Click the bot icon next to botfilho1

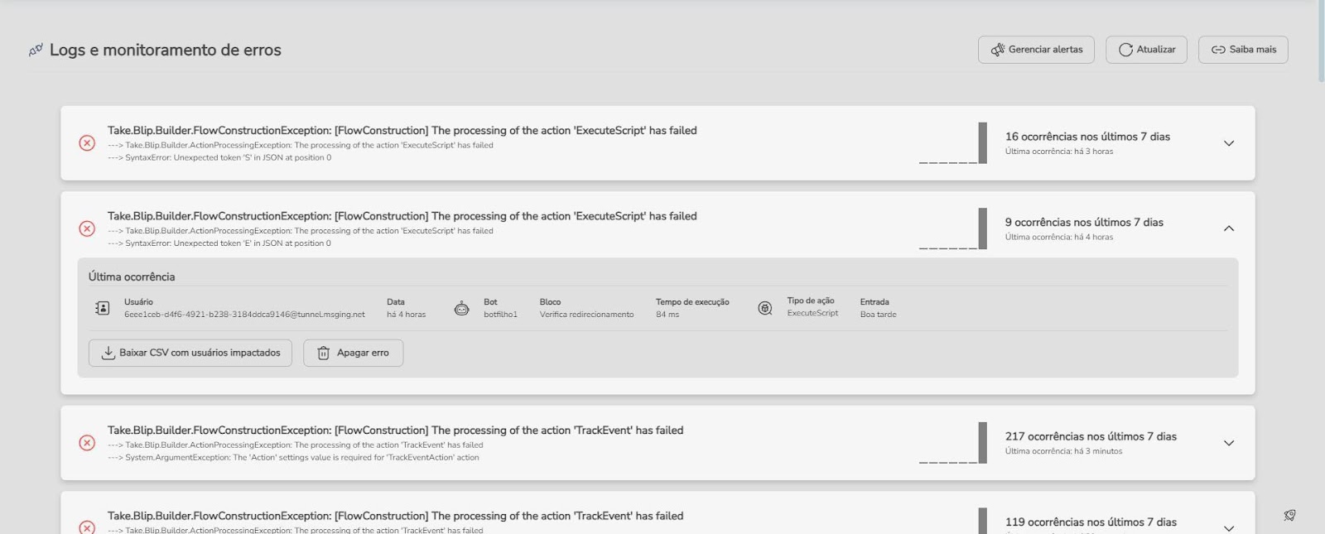click(x=461, y=308)
